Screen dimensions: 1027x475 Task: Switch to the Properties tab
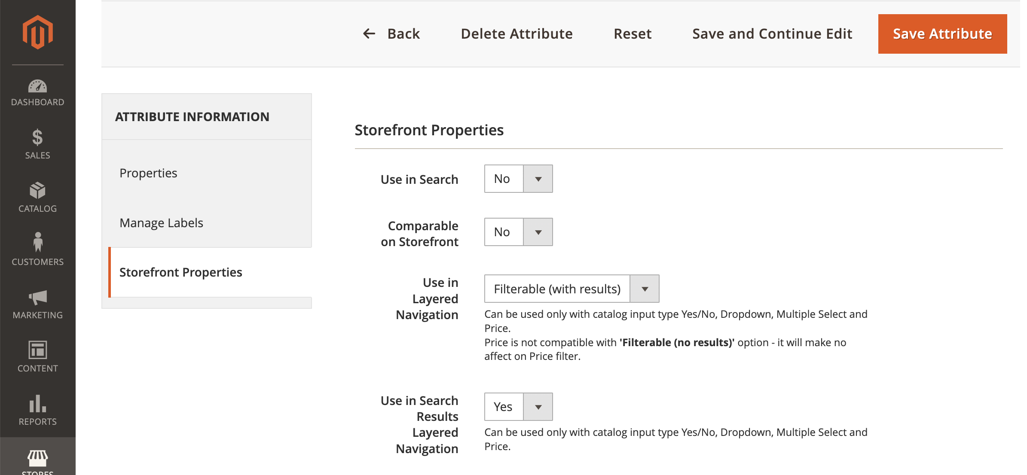click(148, 173)
